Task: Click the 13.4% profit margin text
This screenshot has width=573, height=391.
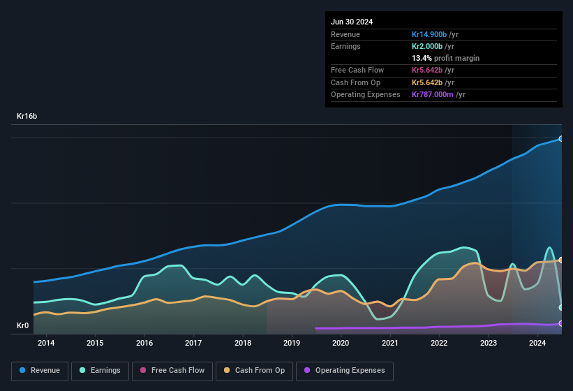Action: click(x=445, y=58)
